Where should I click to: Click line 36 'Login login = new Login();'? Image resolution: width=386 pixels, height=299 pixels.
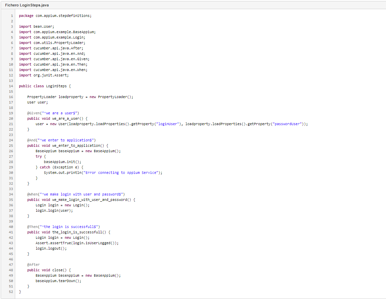pos(62,205)
